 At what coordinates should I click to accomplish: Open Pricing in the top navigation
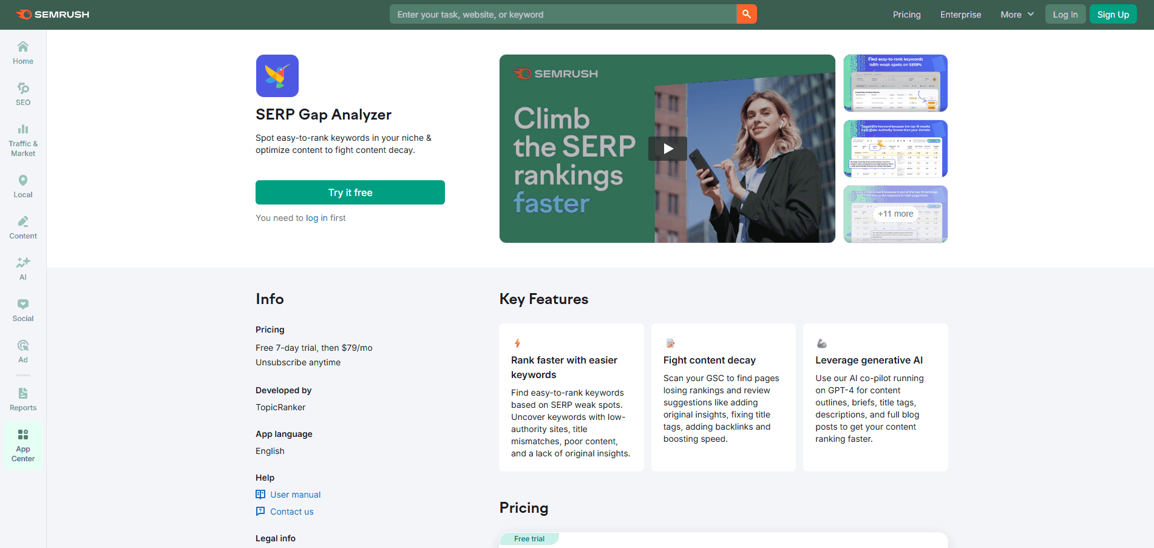pyautogui.click(x=907, y=15)
